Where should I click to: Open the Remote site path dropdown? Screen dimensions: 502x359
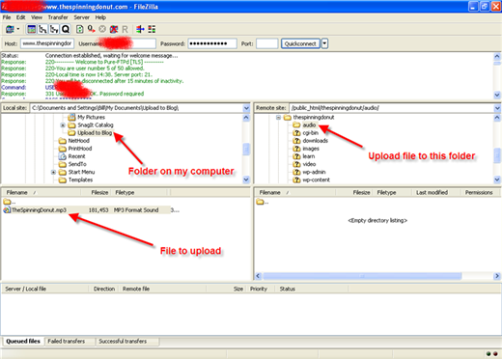(x=497, y=108)
